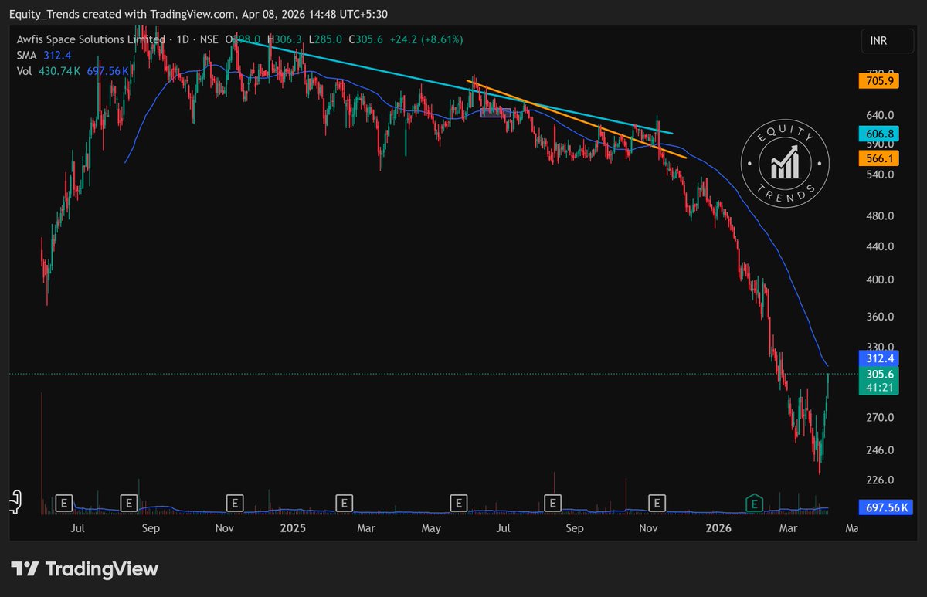Switch the price scale via the INR button

pos(878,41)
